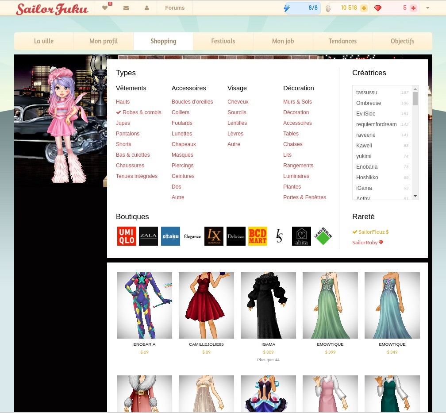Open the ZALA boutique logo
Viewport: 446px width, 413px height.
[x=148, y=236]
